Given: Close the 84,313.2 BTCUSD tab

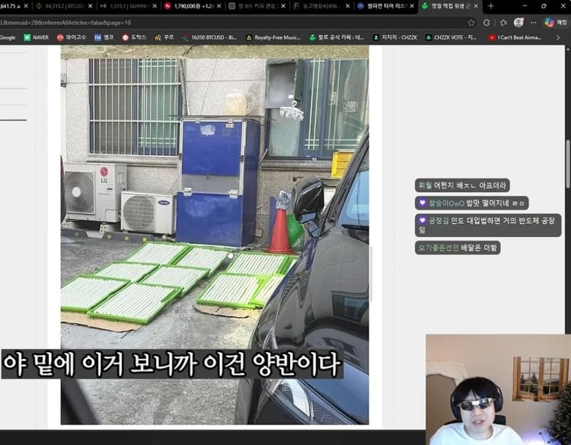Looking at the screenshot, I should pyautogui.click(x=90, y=6).
